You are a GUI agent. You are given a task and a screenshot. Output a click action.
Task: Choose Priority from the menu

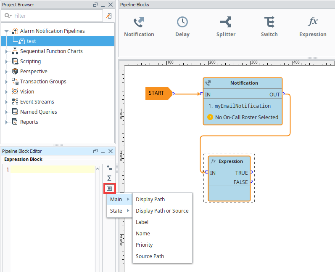click(x=162, y=245)
